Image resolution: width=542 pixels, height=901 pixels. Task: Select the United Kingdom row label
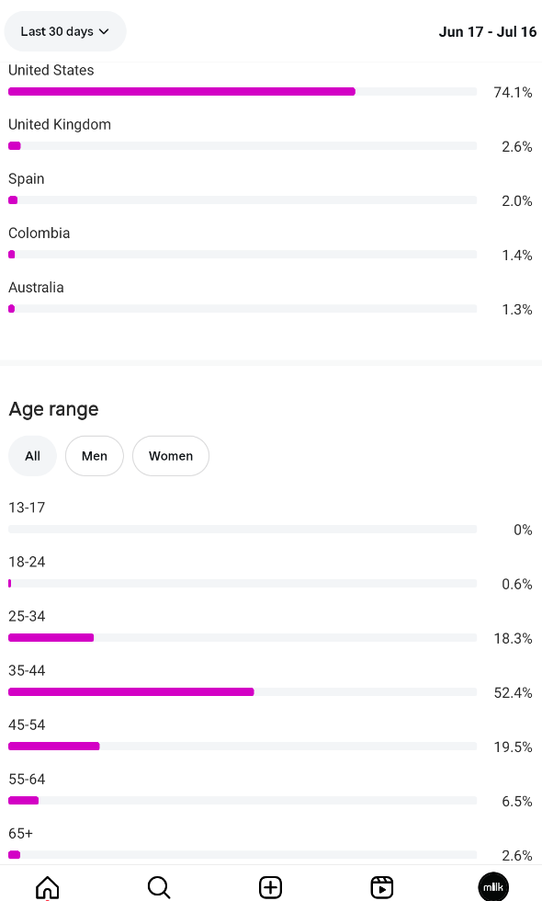click(60, 125)
